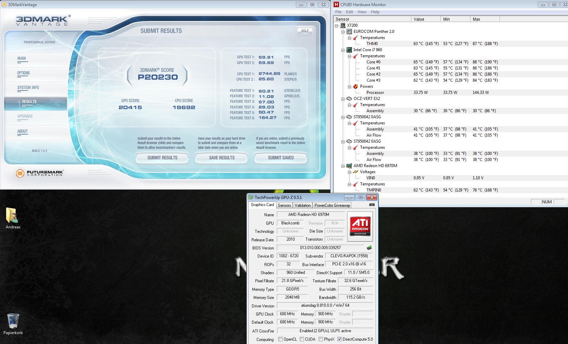
Task: Click GPU-Z screenshot camera icon
Action: pyautogui.click(x=372, y=205)
